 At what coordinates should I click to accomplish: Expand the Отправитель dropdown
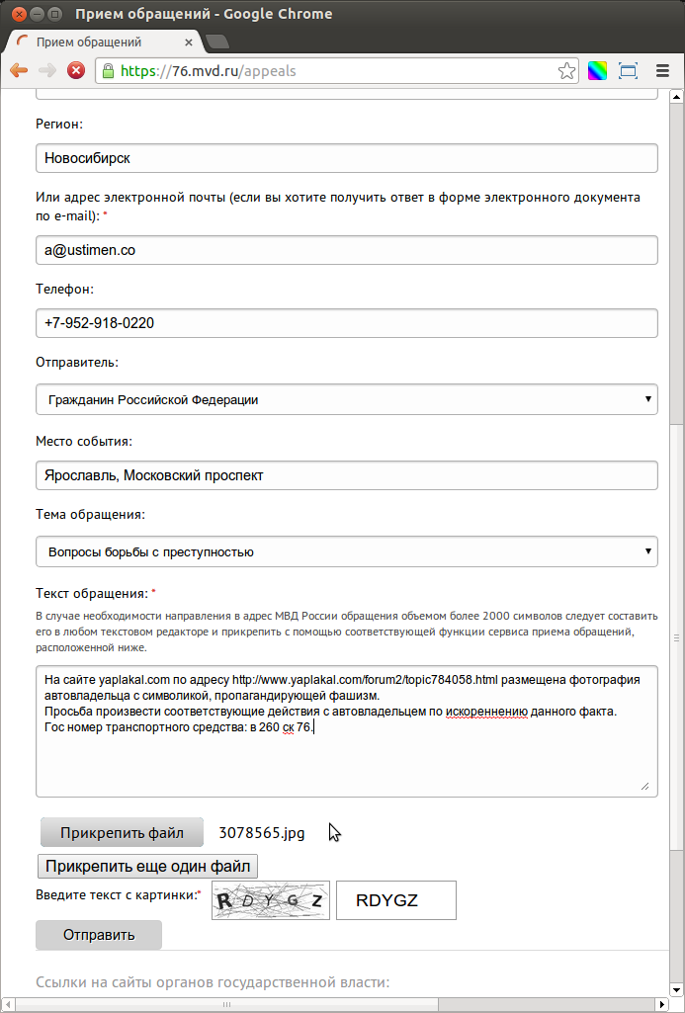coord(347,399)
